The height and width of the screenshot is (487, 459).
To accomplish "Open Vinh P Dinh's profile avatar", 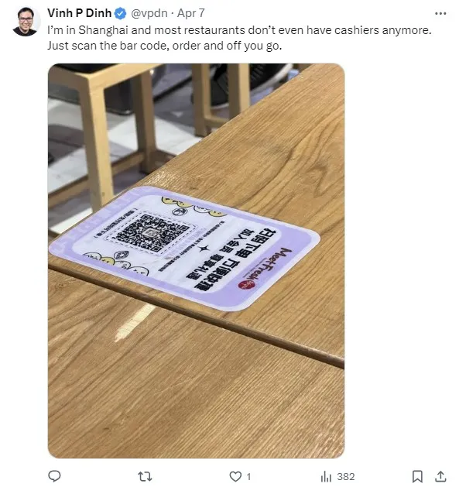I will [x=26, y=21].
